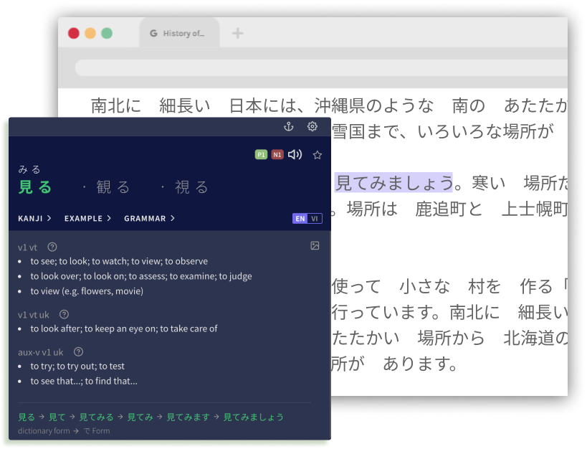Viewport: 587px width, 449px height.
Task: Expand the EXAMPLE section
Action: pyautogui.click(x=87, y=219)
